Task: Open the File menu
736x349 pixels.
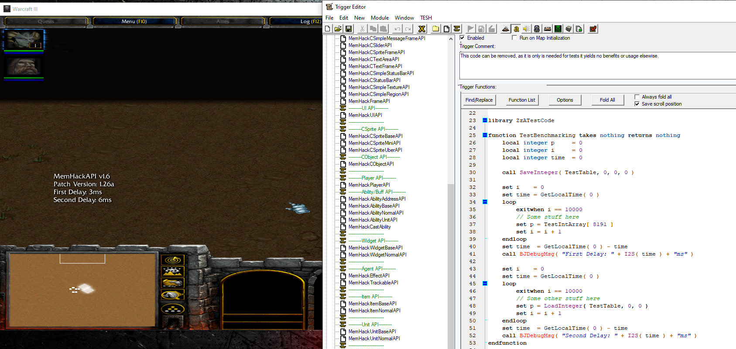Action: pos(329,18)
